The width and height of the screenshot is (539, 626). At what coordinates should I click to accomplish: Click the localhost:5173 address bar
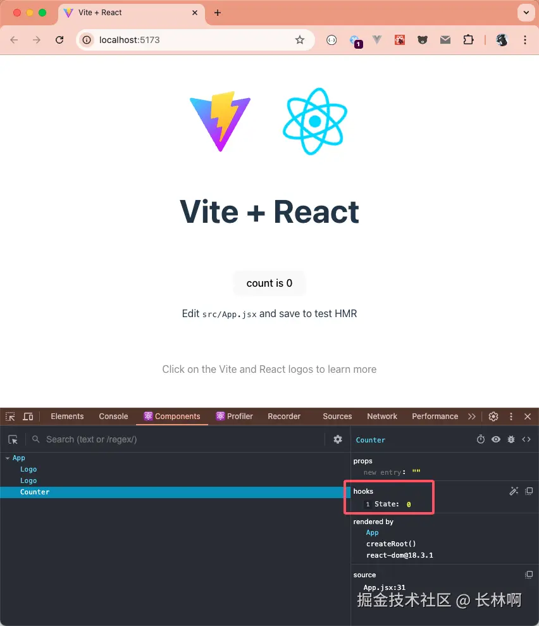[x=195, y=40]
